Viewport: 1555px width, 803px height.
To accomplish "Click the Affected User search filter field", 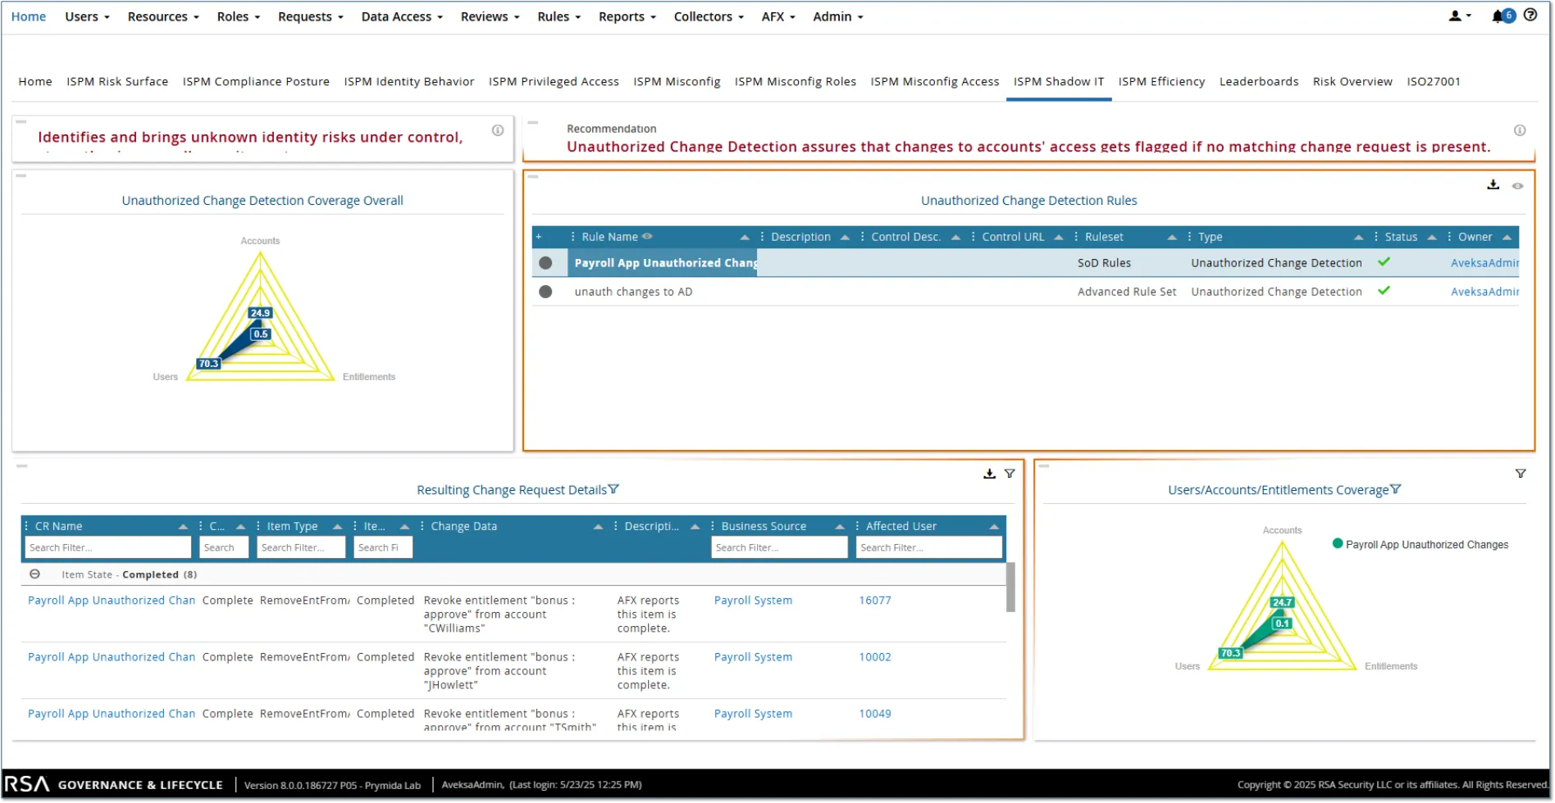I will pos(928,547).
